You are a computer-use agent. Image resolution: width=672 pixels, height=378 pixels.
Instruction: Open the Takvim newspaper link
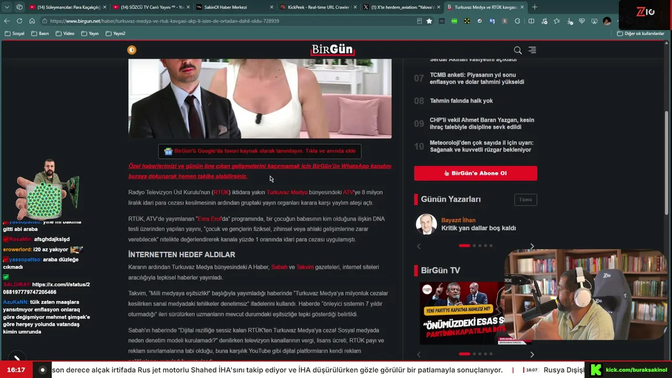click(x=305, y=267)
